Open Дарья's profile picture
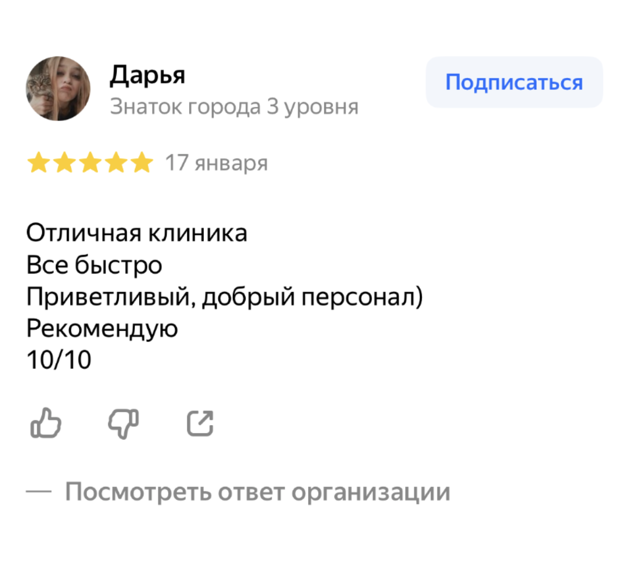The width and height of the screenshot is (629, 575). pyautogui.click(x=58, y=89)
